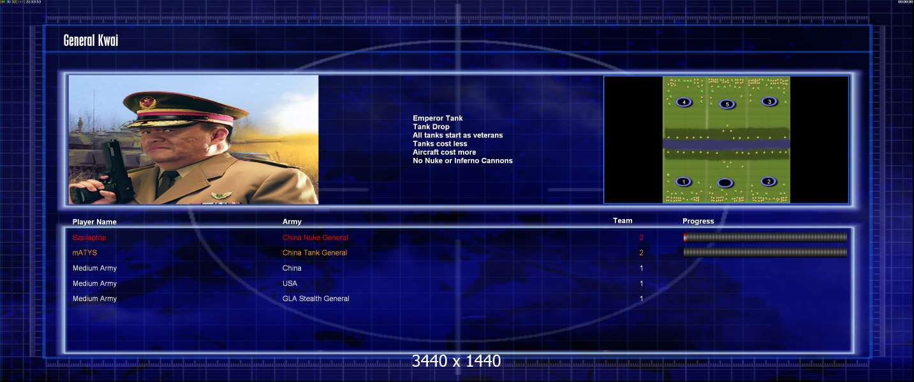Click the Emperor Tank text line
This screenshot has width=914, height=382.
(x=438, y=118)
